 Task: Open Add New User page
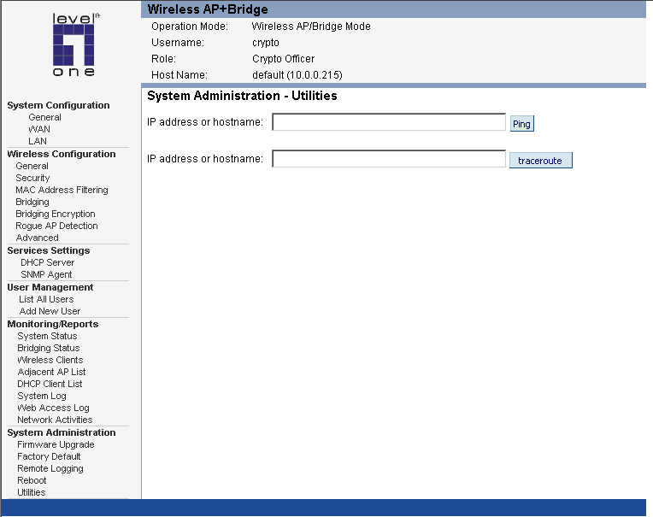coord(50,311)
